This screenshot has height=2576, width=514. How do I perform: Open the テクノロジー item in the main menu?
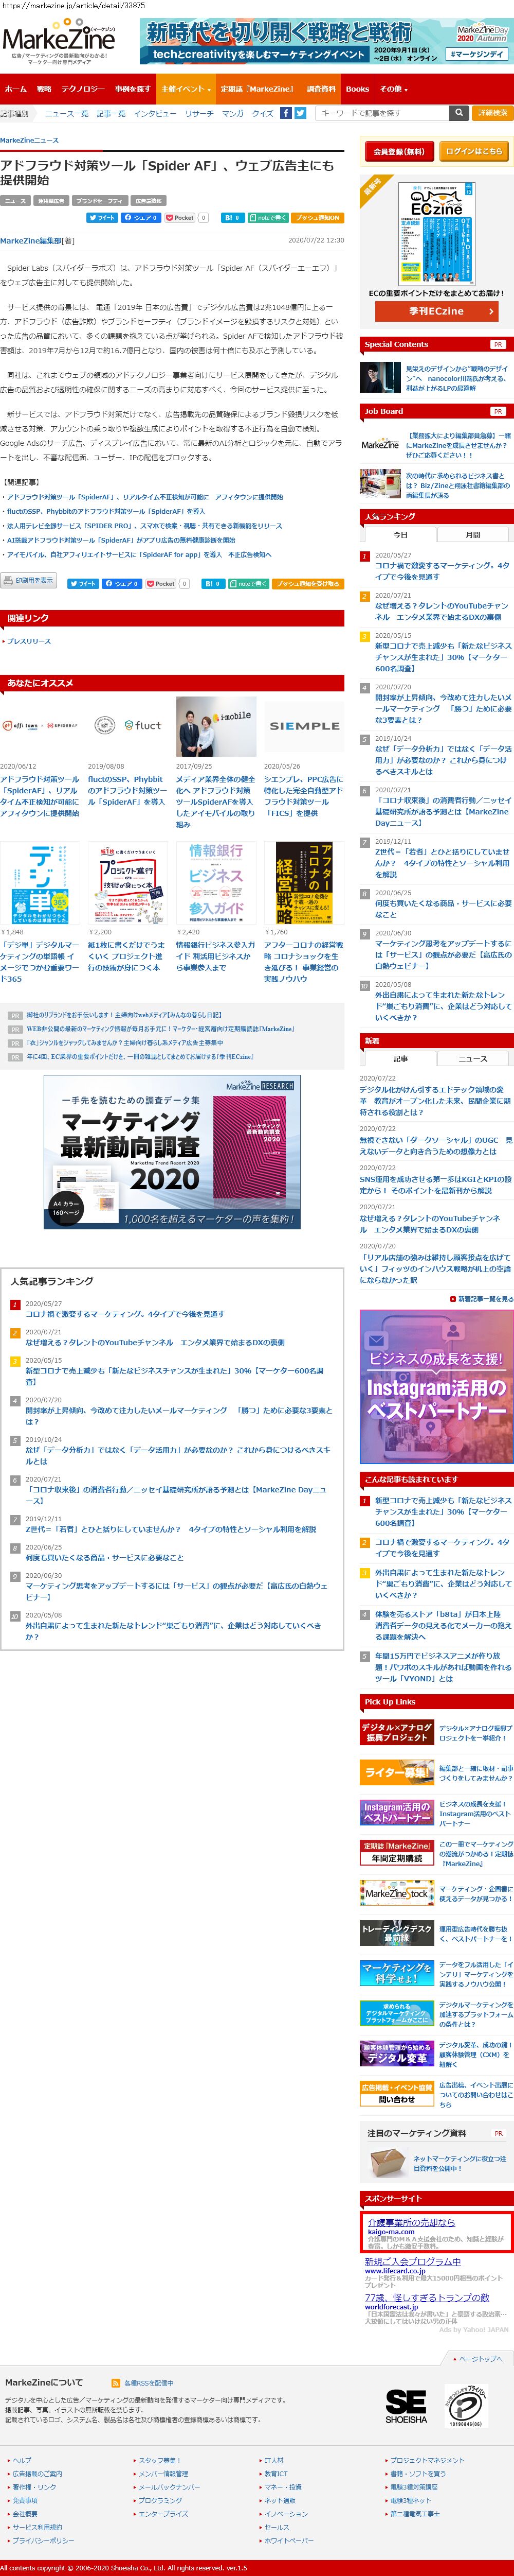click(x=83, y=89)
